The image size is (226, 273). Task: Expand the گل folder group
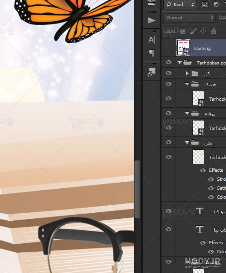click(187, 73)
